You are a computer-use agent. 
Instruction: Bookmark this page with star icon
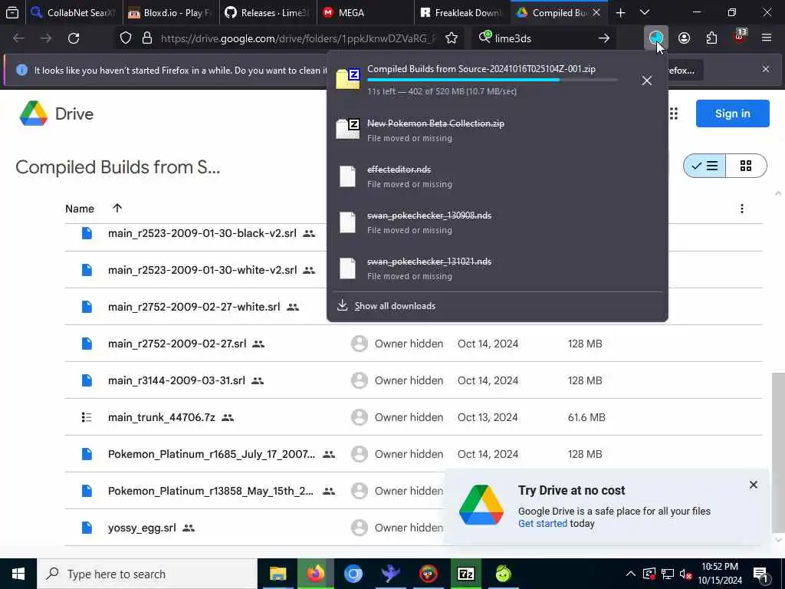[451, 38]
